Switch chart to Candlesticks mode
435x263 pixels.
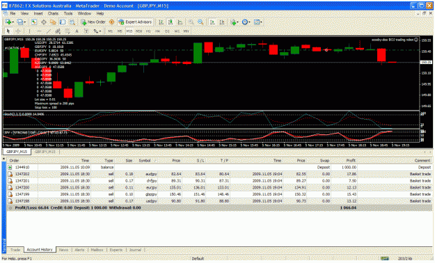(170, 22)
